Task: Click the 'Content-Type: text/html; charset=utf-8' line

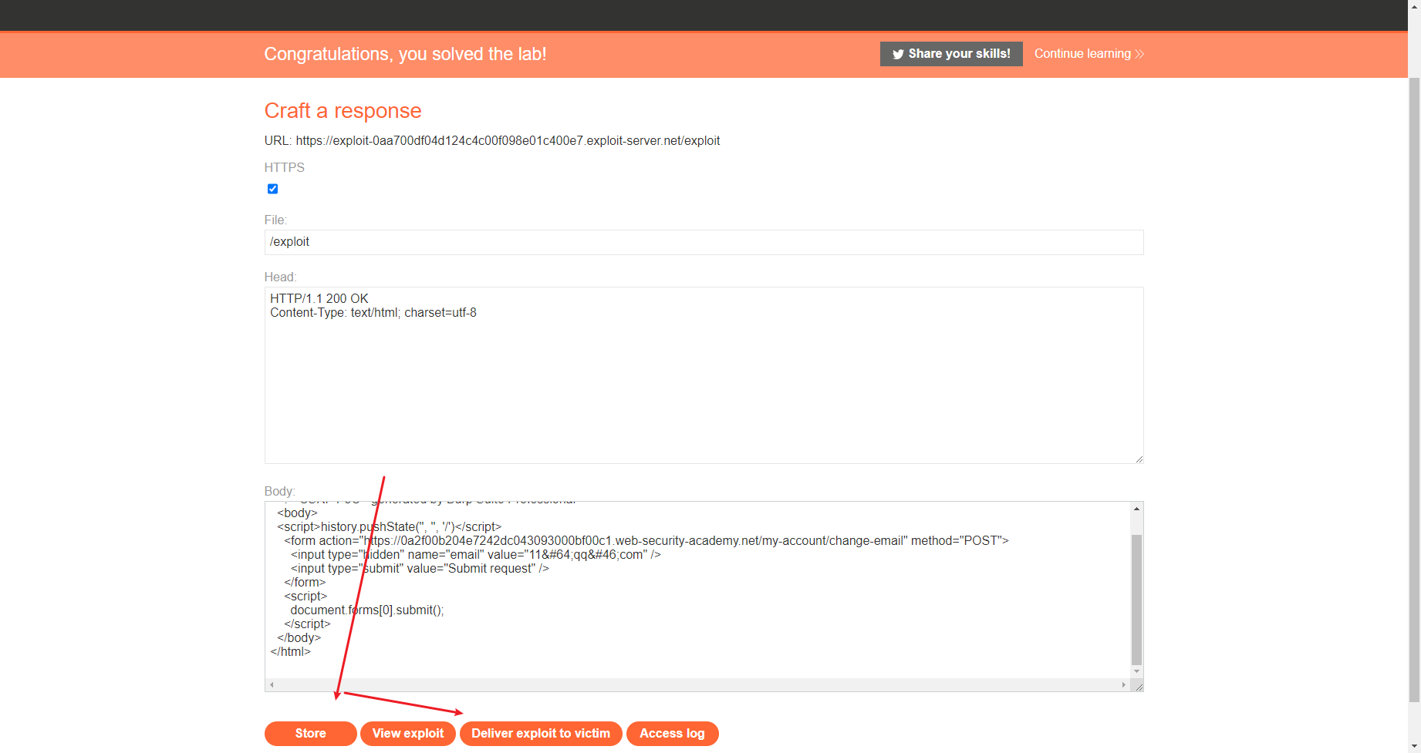Action: (x=373, y=313)
